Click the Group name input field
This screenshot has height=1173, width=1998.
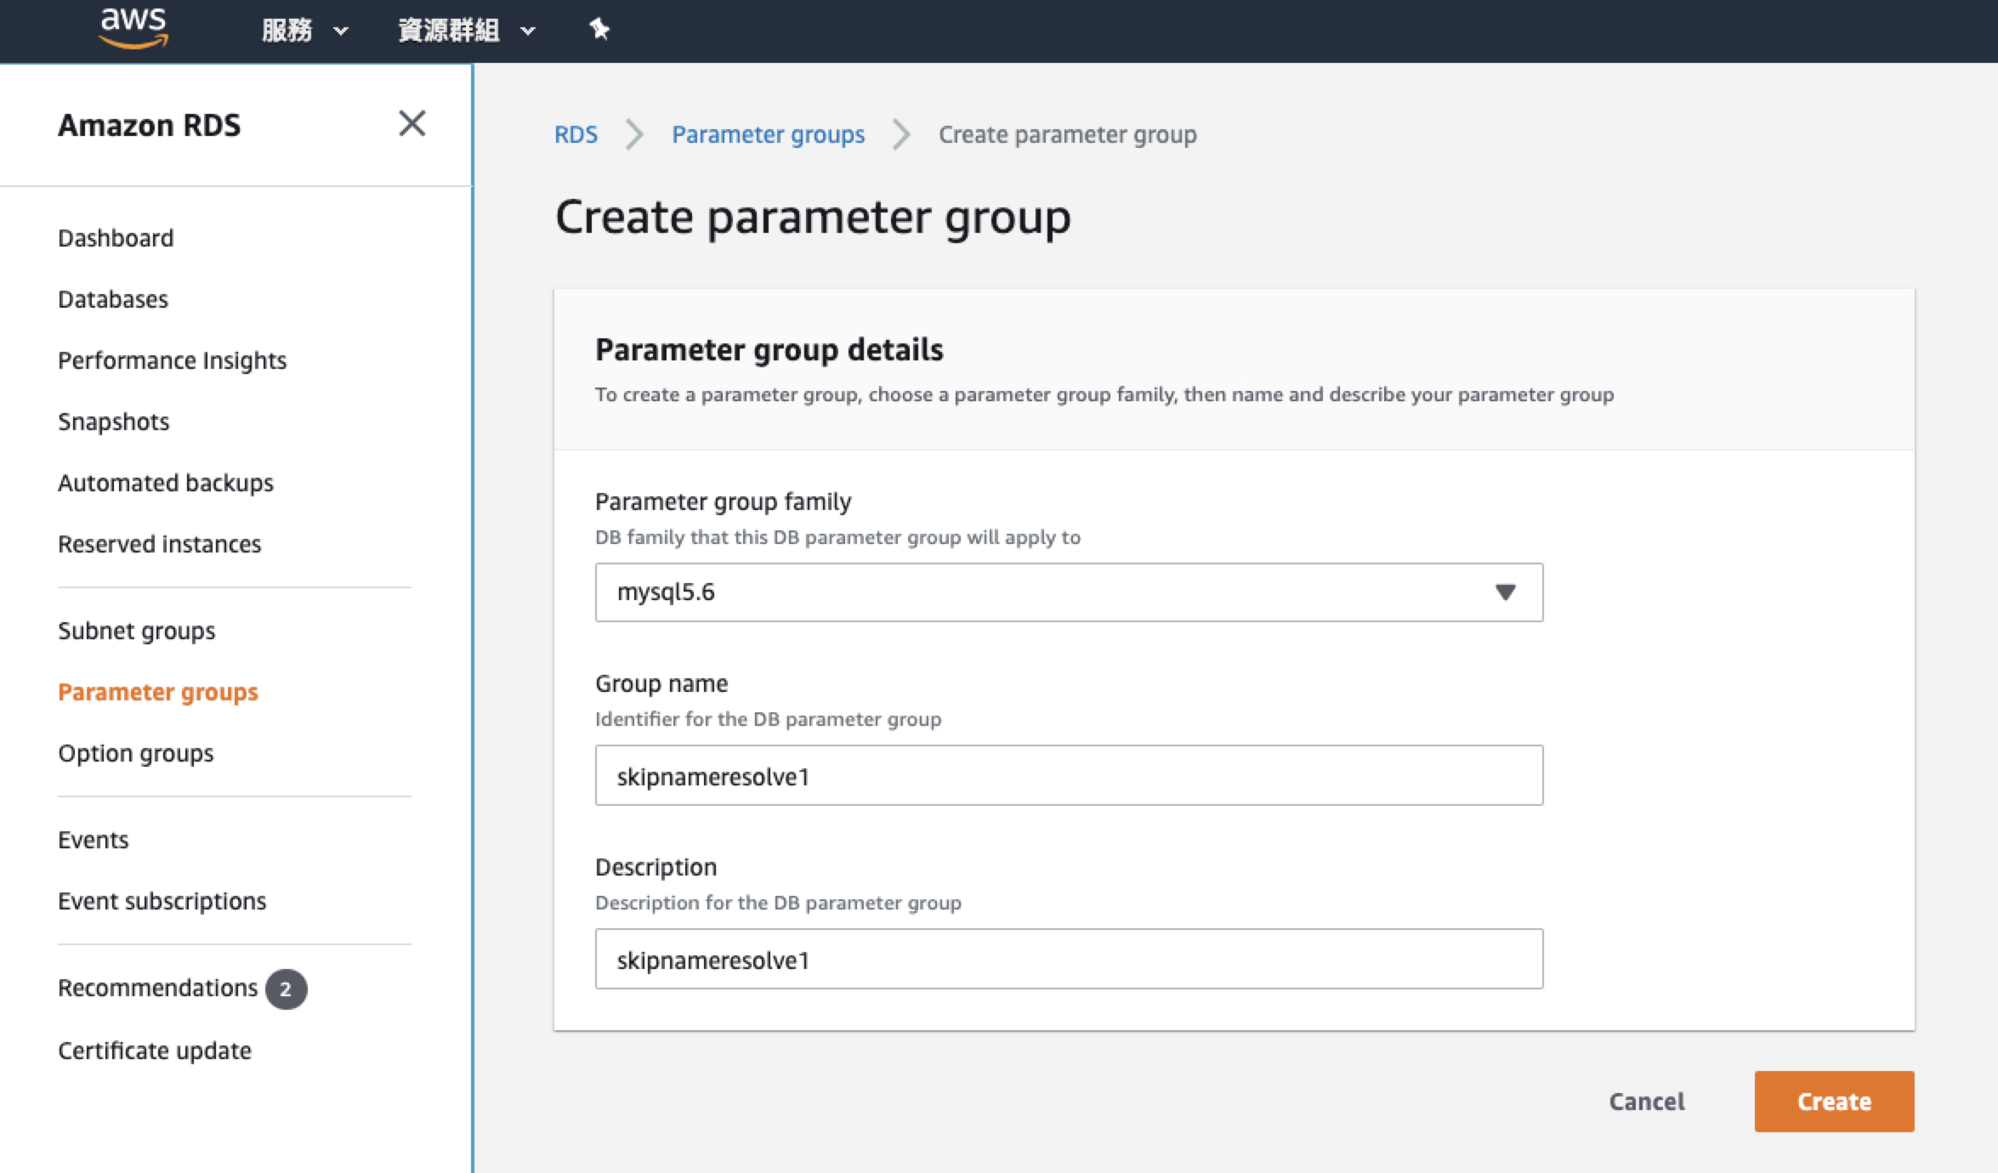pos(1069,776)
